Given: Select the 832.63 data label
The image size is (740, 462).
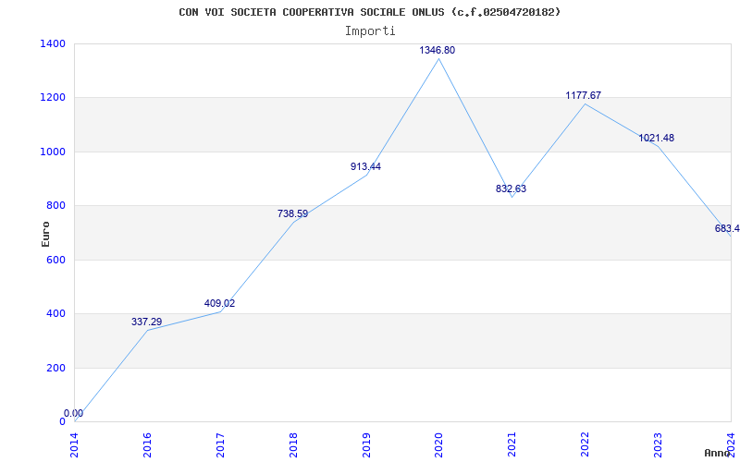Looking at the screenshot, I should (512, 189).
